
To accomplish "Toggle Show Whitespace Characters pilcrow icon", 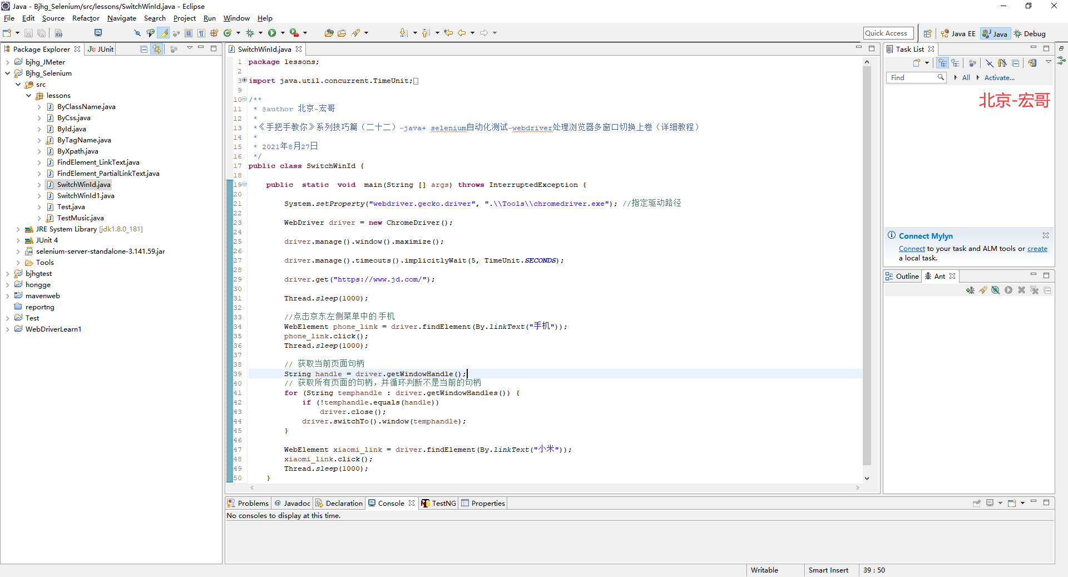I will point(201,33).
